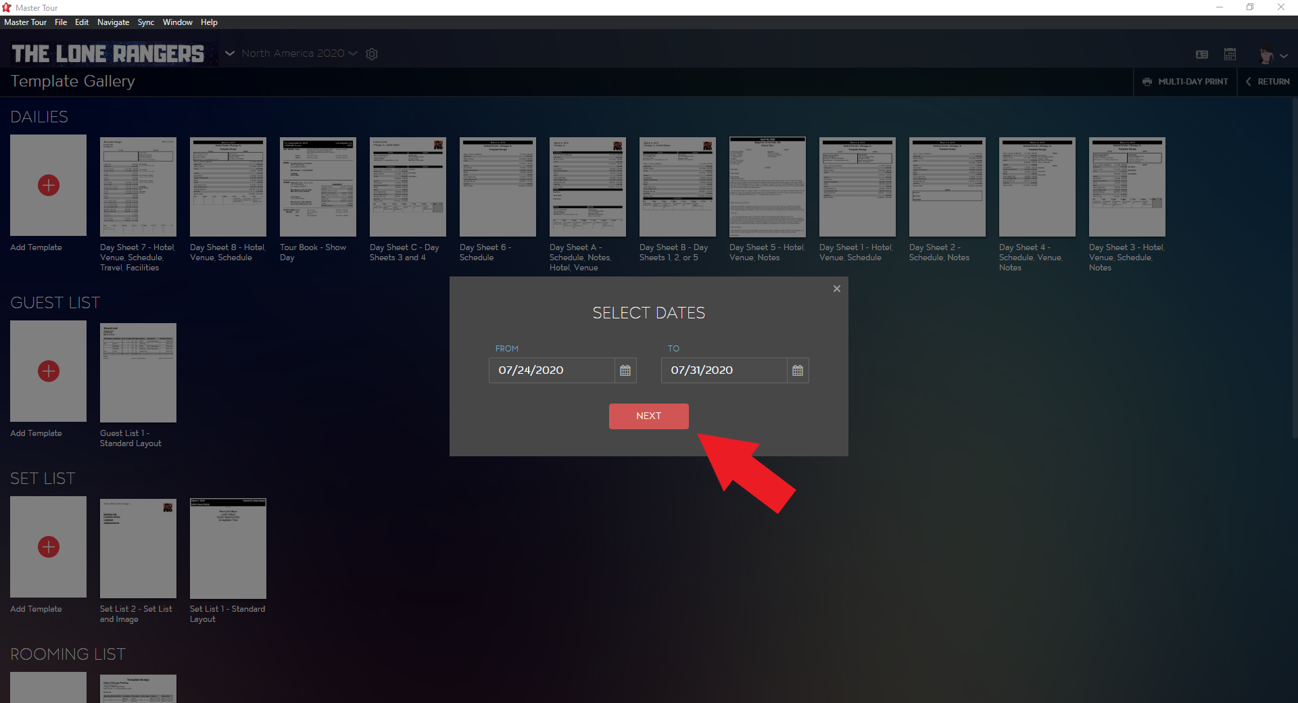Open the calendar icon in header
The height and width of the screenshot is (703, 1298).
click(x=1230, y=54)
